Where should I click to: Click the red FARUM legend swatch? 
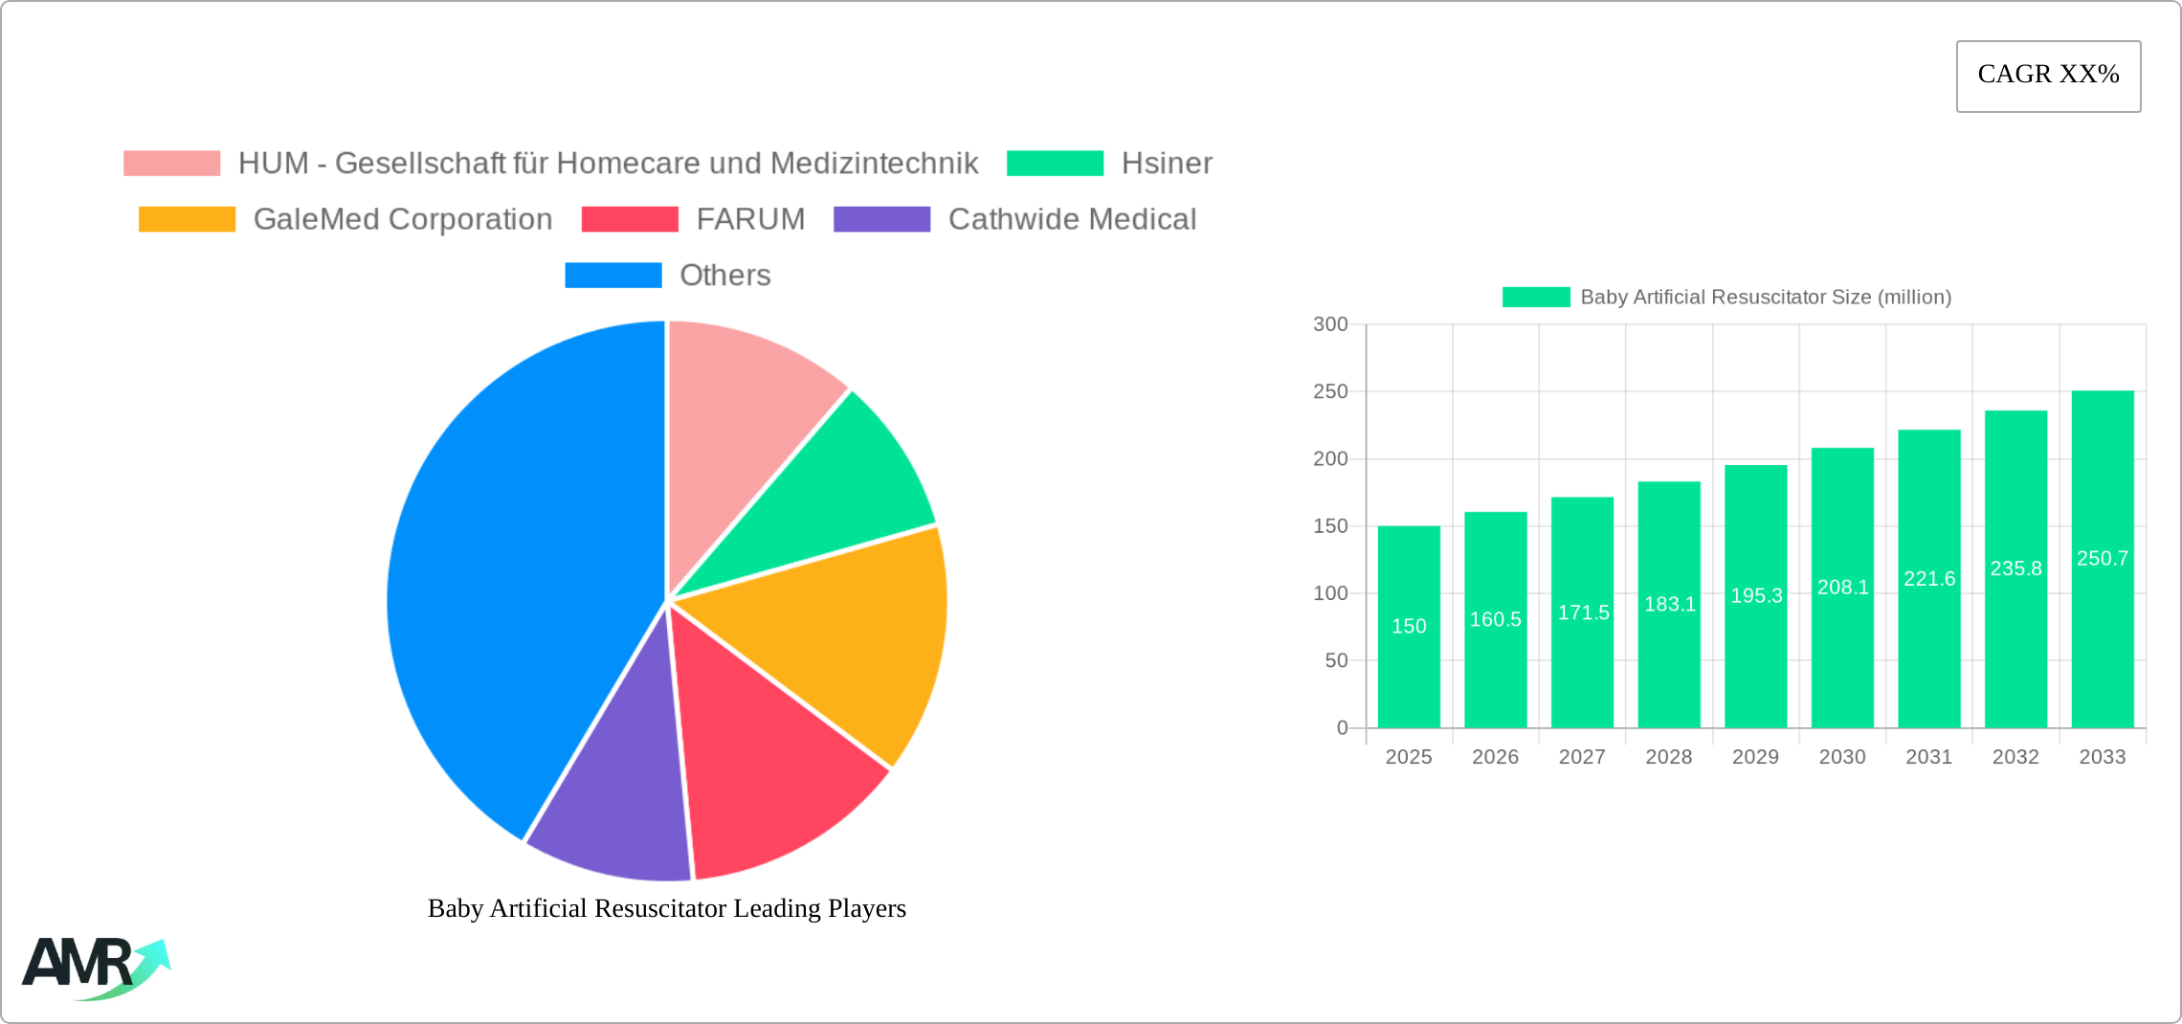click(x=629, y=219)
